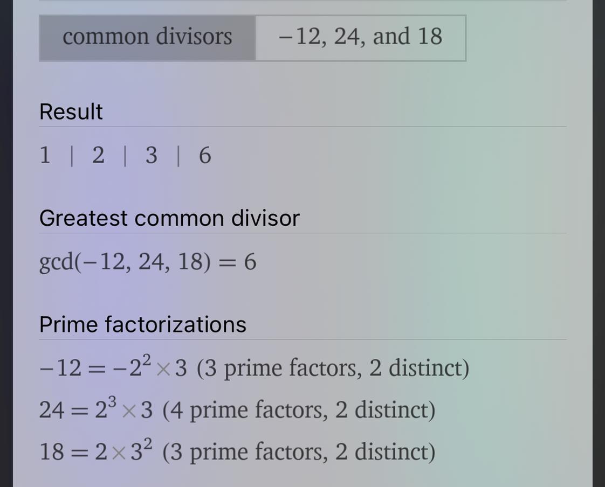
Task: Click the prime factors note on the −12 line
Action: click(333, 368)
